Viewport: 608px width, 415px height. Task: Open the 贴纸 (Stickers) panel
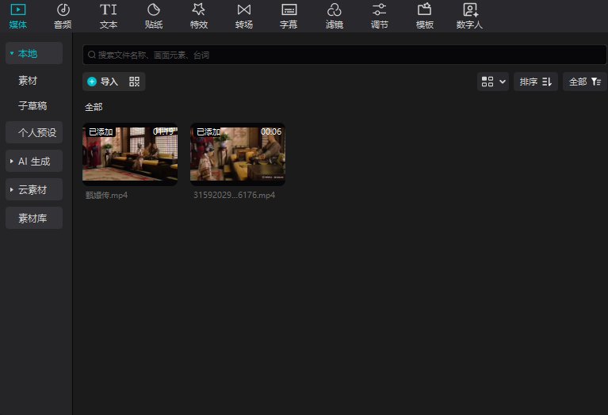(154, 16)
